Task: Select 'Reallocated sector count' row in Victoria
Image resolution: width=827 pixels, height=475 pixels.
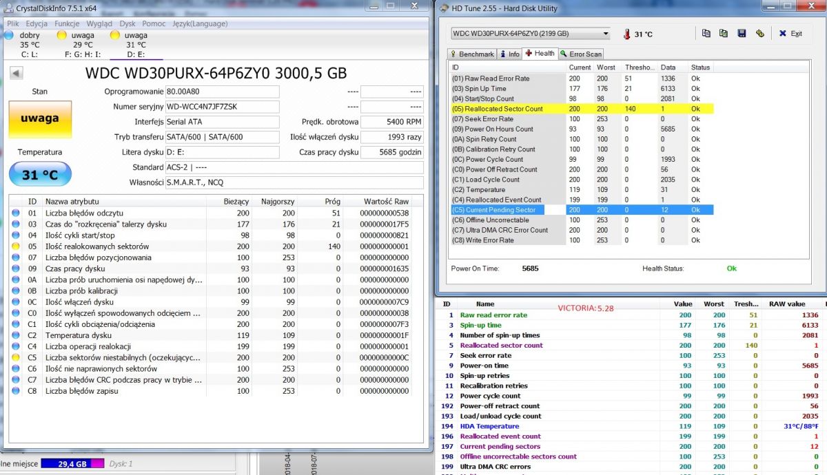Action: 631,346
